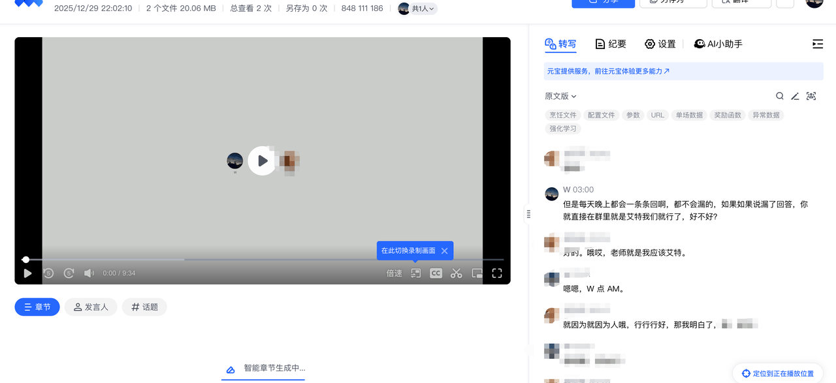
Task: Open the speaker recognition icon in transcript panel
Action: click(811, 96)
